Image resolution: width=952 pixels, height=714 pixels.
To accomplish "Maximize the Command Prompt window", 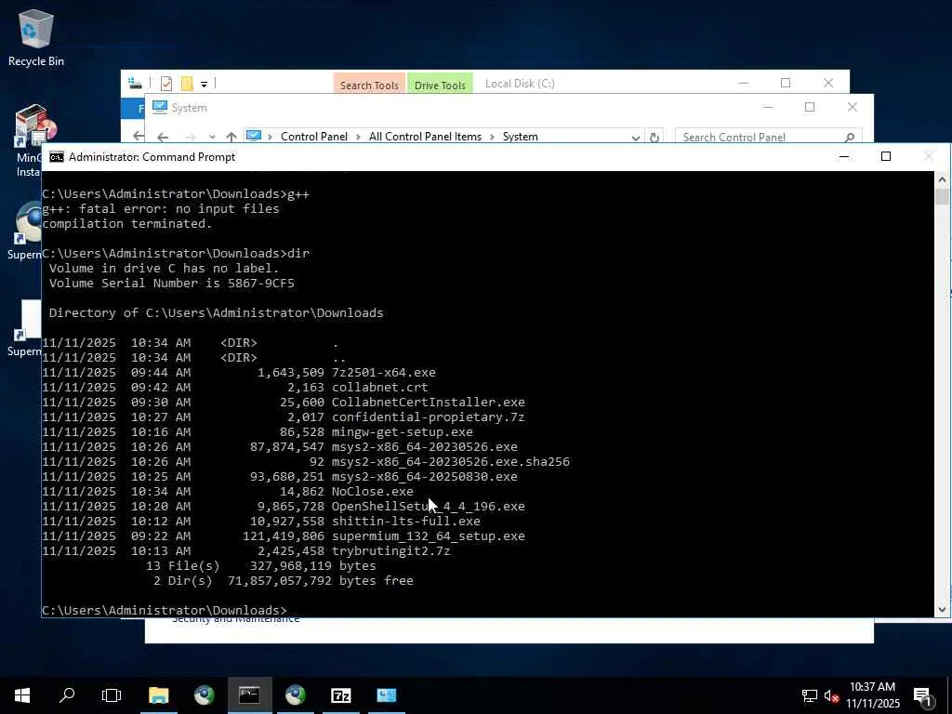I will [886, 156].
